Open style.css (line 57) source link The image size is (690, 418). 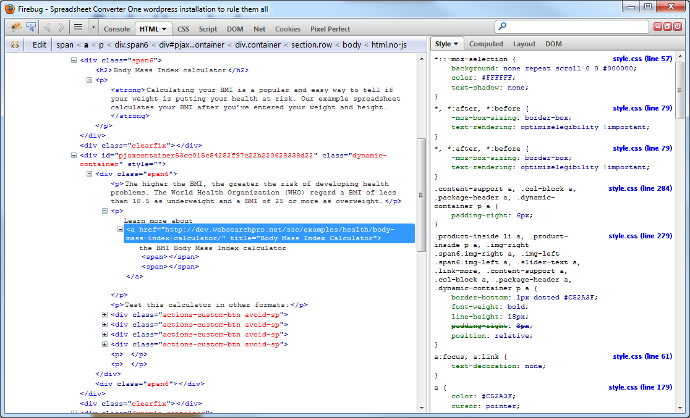point(642,59)
